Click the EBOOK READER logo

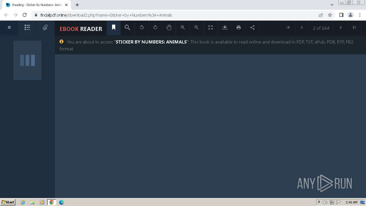click(x=81, y=29)
